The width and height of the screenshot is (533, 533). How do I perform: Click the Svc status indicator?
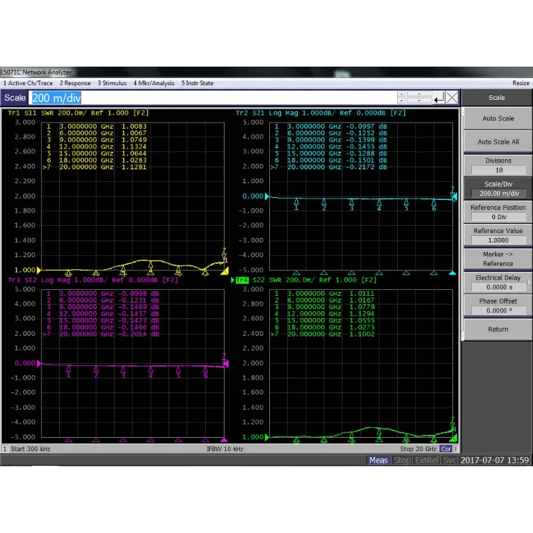pos(450,460)
